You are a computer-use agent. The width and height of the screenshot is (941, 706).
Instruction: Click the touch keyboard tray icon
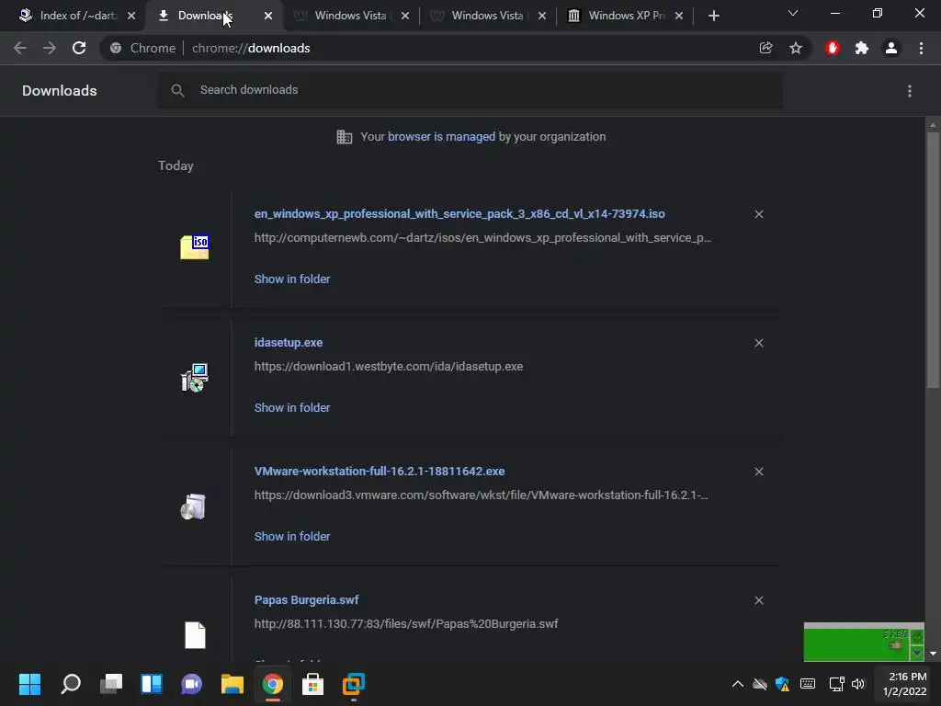pos(808,684)
